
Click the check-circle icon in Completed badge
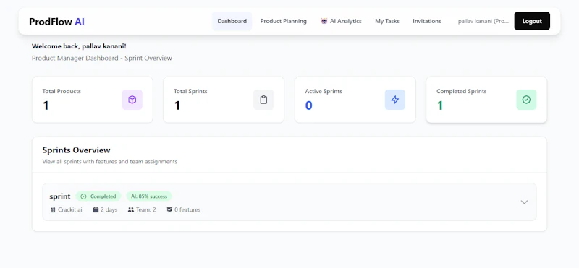83,196
